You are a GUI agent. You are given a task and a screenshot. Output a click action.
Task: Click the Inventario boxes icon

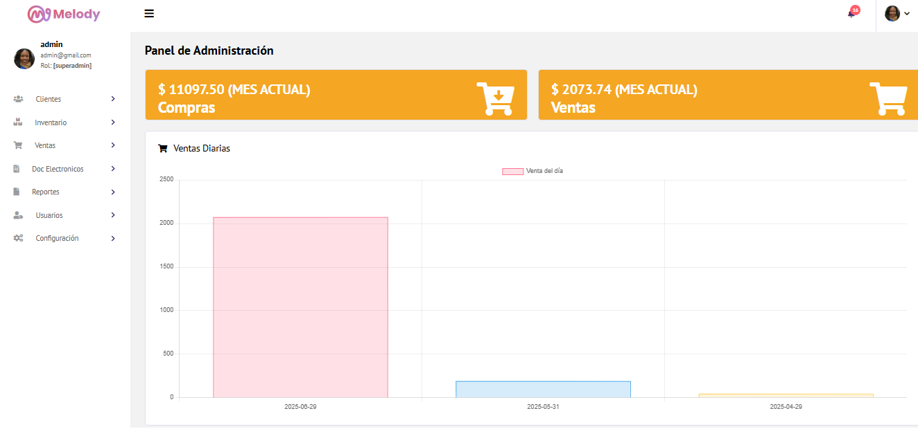[18, 122]
